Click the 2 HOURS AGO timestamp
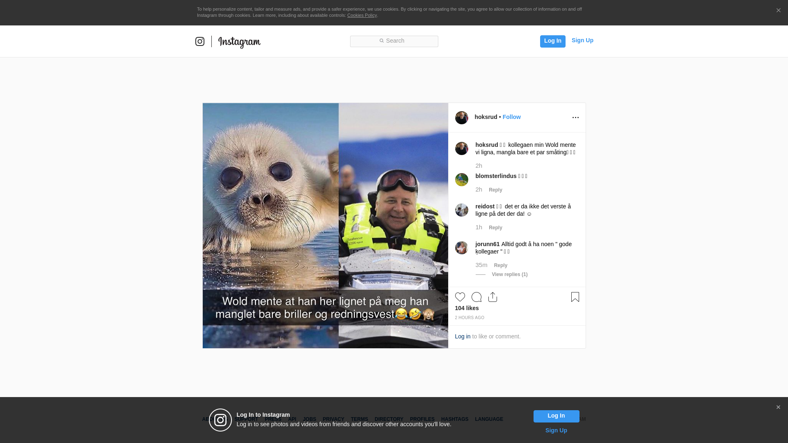The height and width of the screenshot is (443, 788). tap(470, 318)
